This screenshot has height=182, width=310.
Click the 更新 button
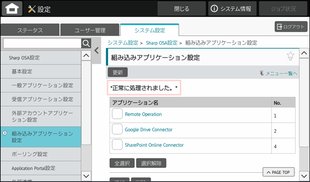[117, 72]
